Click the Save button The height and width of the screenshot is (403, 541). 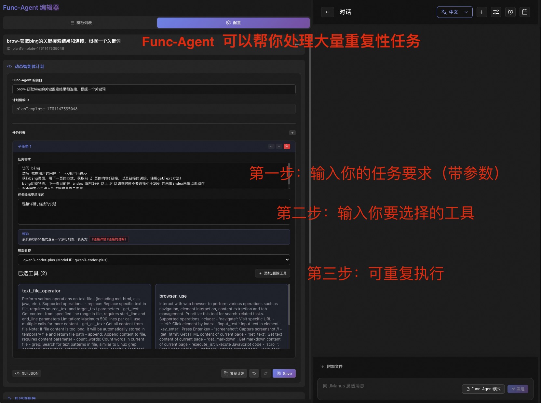pos(284,373)
